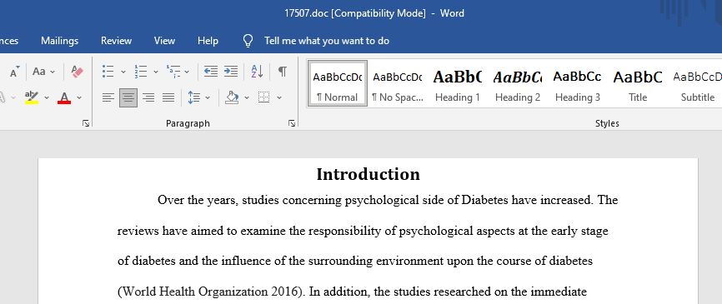Apply the Title style
Viewport: 722px width, 304px height.
click(x=638, y=83)
